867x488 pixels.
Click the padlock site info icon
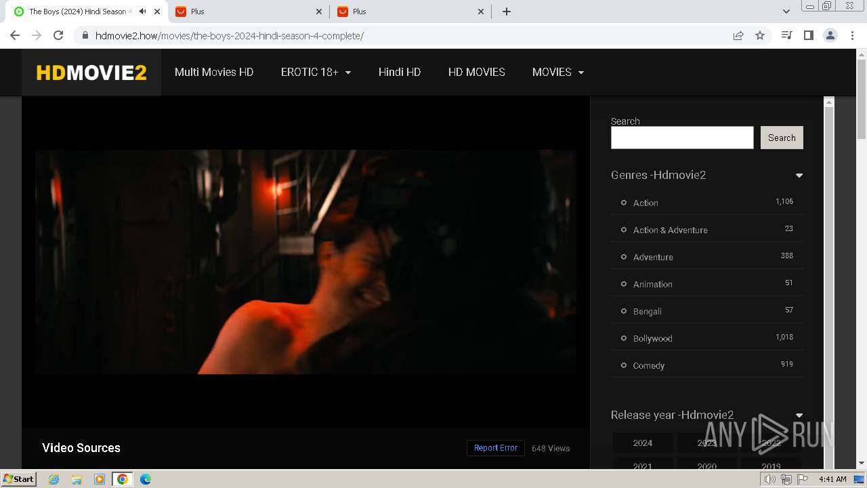coord(85,35)
